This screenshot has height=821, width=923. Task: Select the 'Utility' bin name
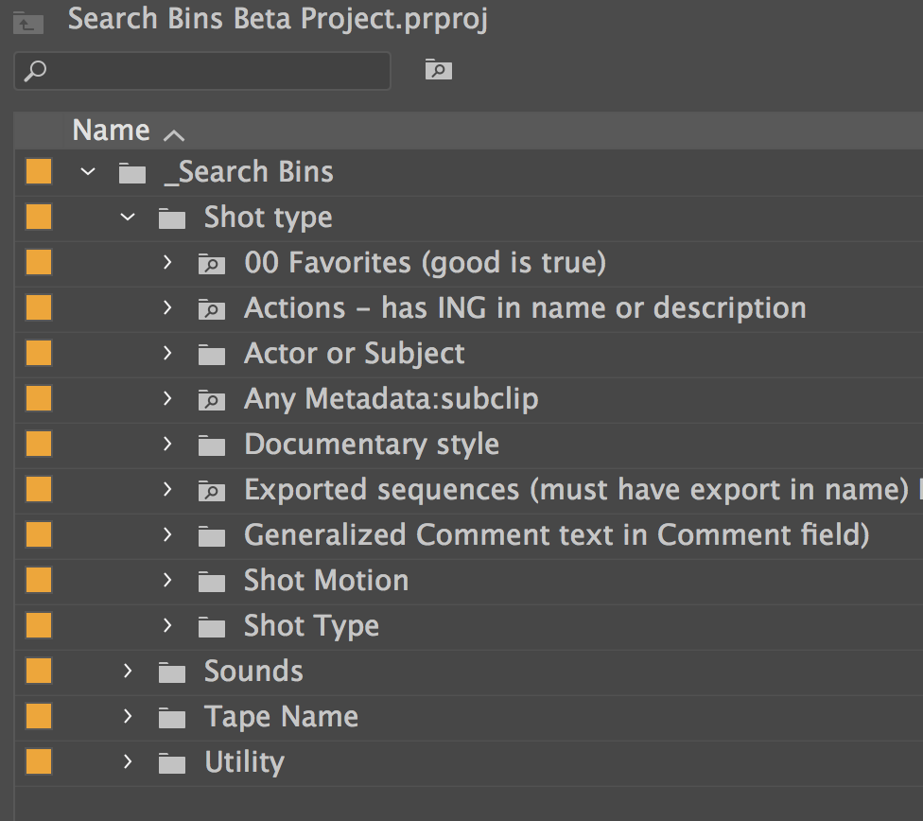[244, 762]
